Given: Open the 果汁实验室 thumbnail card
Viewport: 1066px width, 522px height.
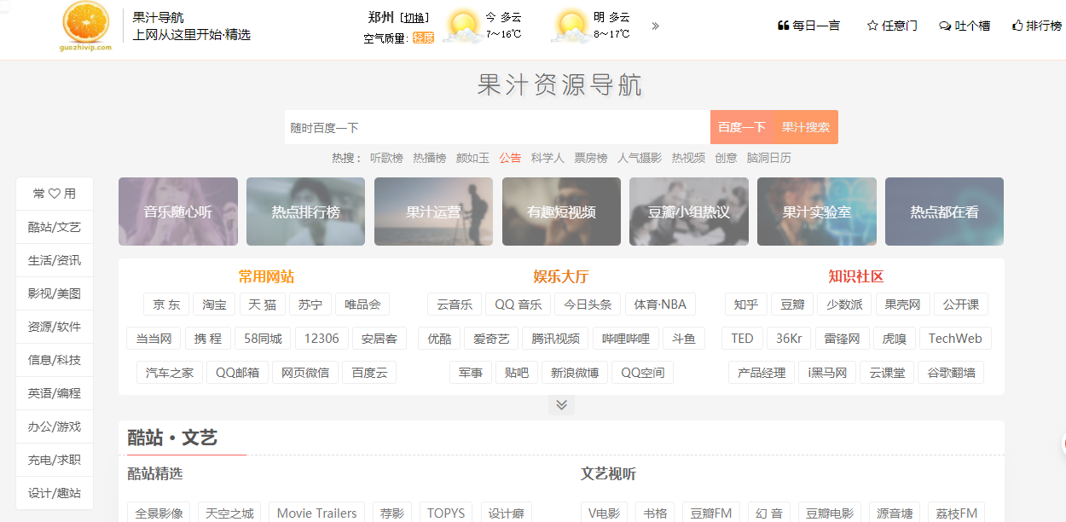Looking at the screenshot, I should click(817, 212).
